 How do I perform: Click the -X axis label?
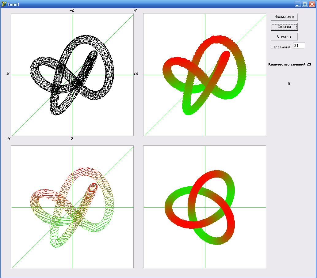click(8, 74)
